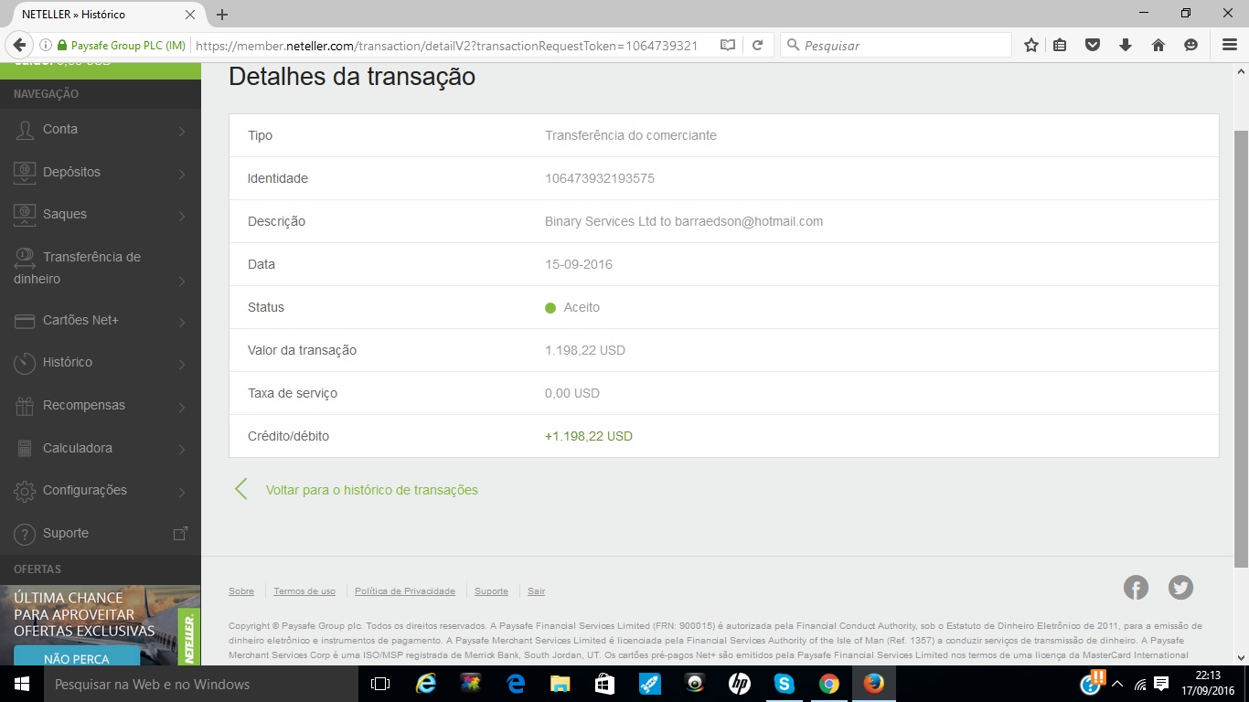Open Política de Privacidade footer link
The height and width of the screenshot is (702, 1249).
(405, 591)
